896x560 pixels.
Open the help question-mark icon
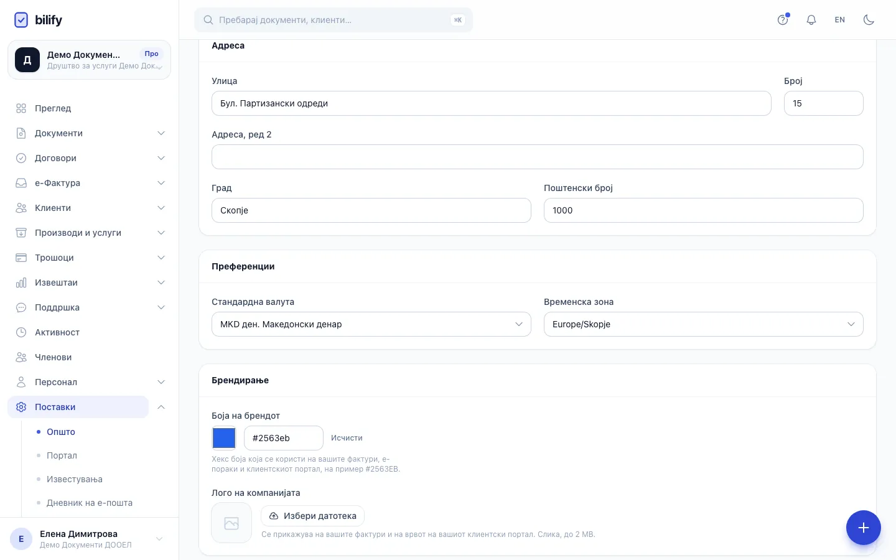(783, 20)
